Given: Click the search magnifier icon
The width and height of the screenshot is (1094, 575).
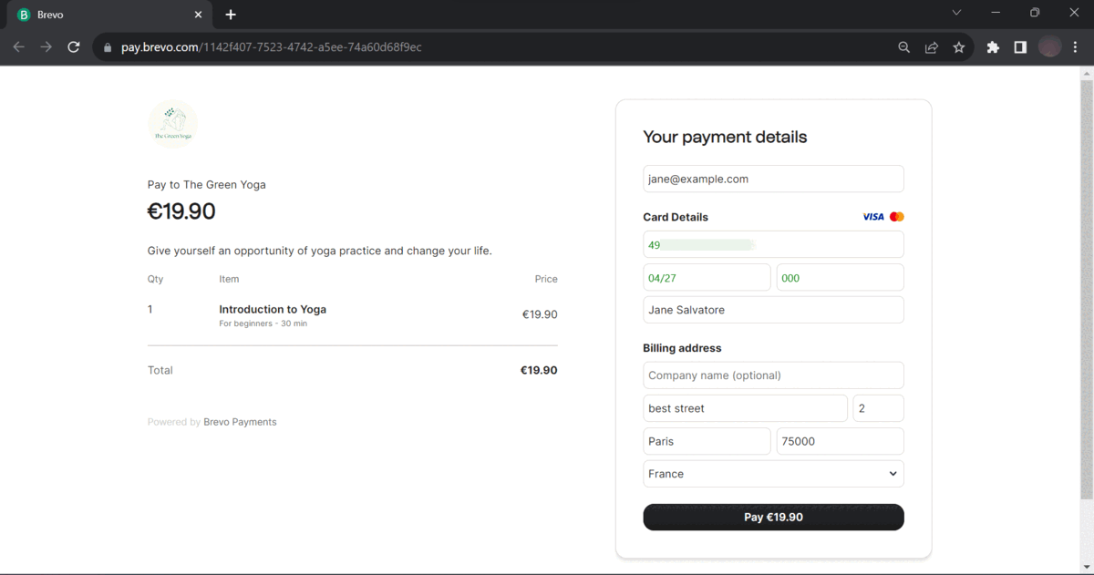Looking at the screenshot, I should click(x=903, y=46).
